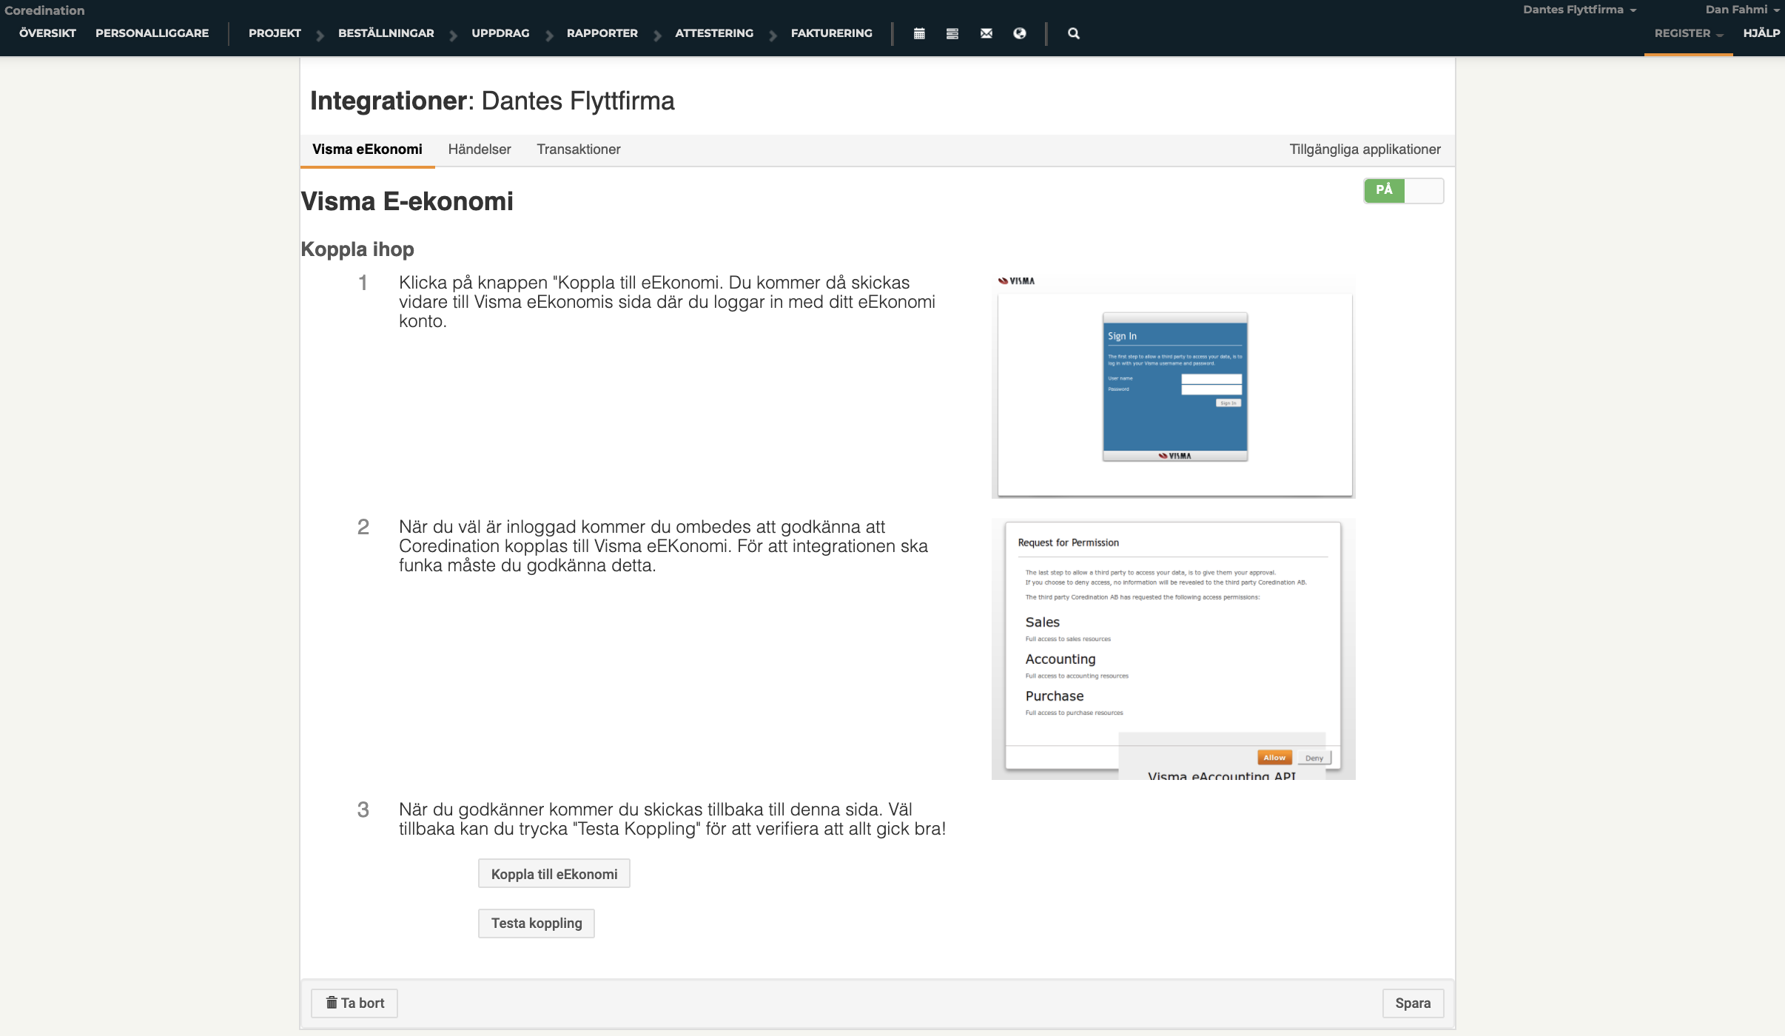Navigate to FAKTURERING in the menu
1785x1036 pixels.
831,33
